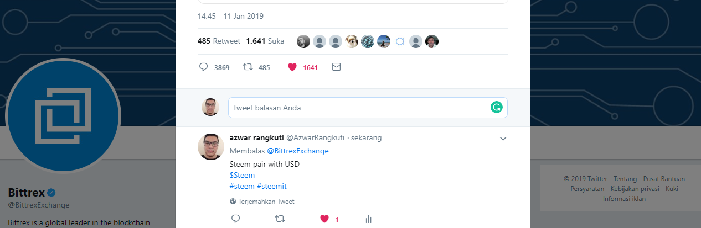
Task: Toggle like on azwar rangkuti's tweet
Action: tap(324, 219)
